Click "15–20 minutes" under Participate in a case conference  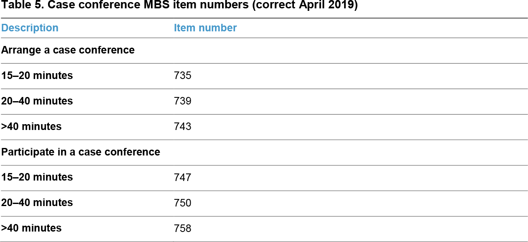tap(37, 177)
